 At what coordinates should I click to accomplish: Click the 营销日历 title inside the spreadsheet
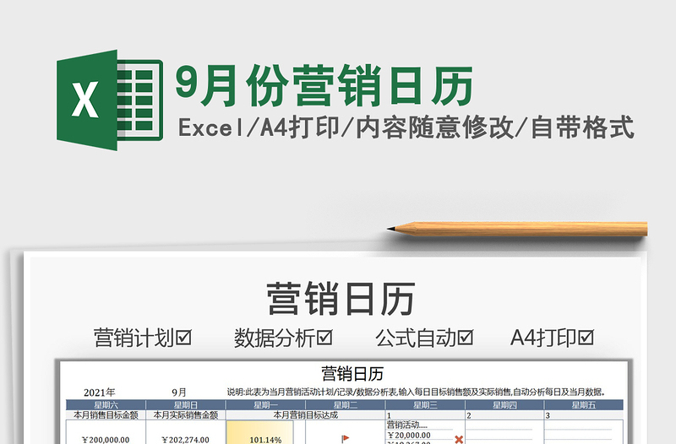pyautogui.click(x=352, y=374)
